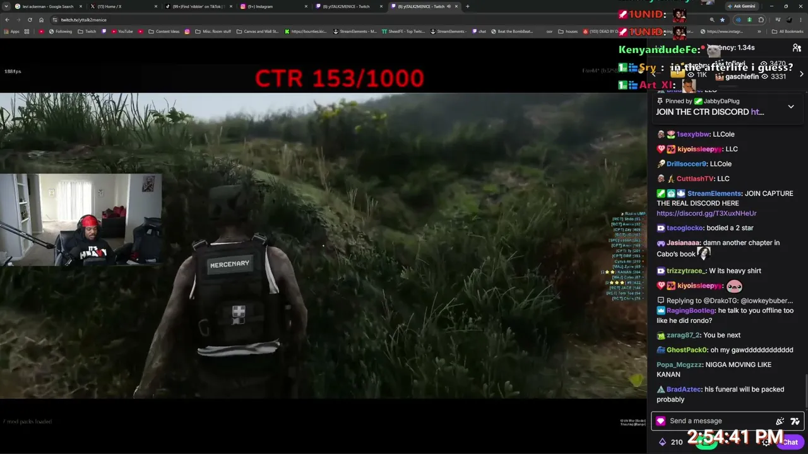Open the first StreamElements bookmark

355,32
